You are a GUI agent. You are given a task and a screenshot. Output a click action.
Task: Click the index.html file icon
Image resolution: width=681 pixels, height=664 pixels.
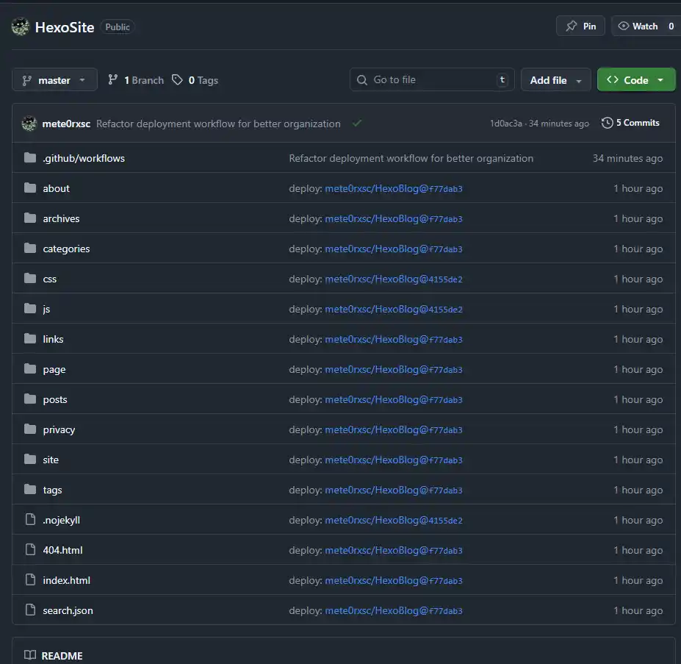click(30, 580)
